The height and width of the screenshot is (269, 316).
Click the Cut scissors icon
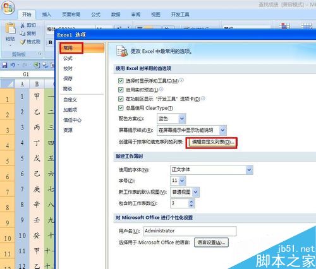pos(23,25)
